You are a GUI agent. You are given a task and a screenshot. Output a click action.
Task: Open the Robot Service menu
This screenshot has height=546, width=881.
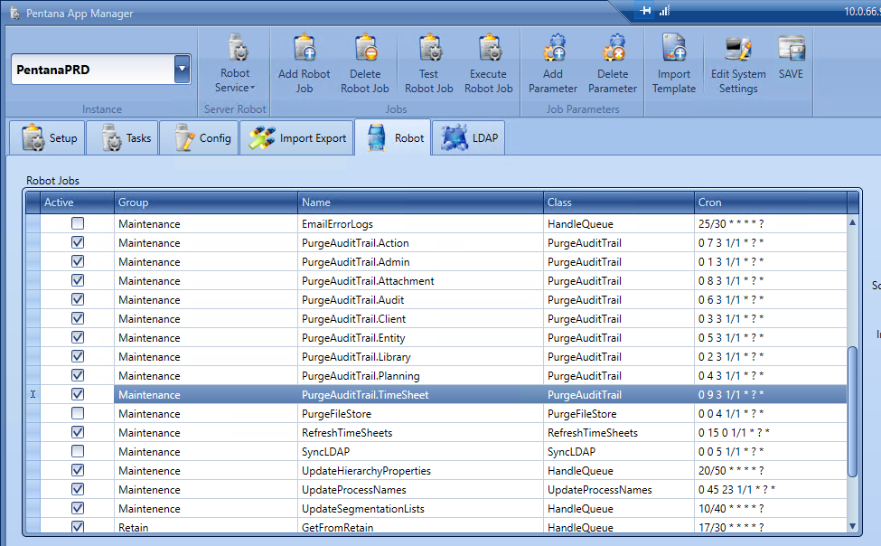click(235, 63)
